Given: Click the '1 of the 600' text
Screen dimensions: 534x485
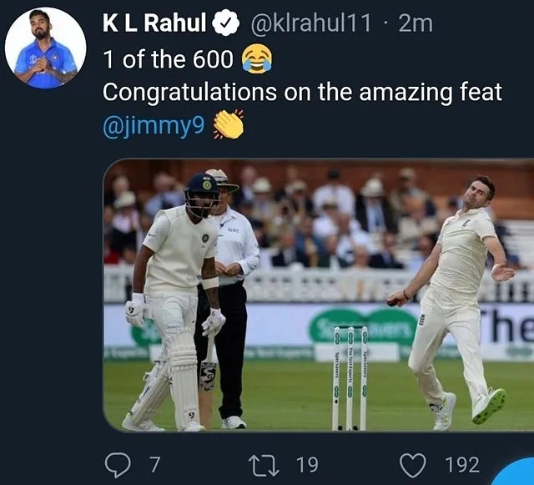Looking at the screenshot, I should (168, 58).
